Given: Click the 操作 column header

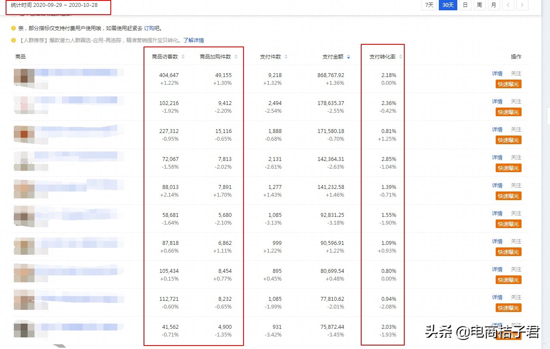Looking at the screenshot, I should [x=516, y=57].
